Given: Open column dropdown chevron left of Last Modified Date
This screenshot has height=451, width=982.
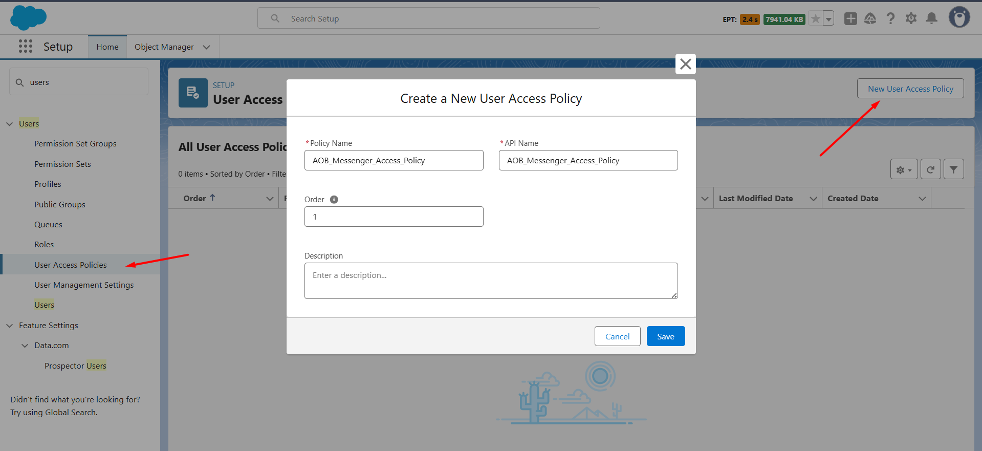Looking at the screenshot, I should 705,199.
